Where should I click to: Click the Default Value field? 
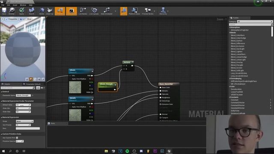pyautogui.click(x=23, y=105)
